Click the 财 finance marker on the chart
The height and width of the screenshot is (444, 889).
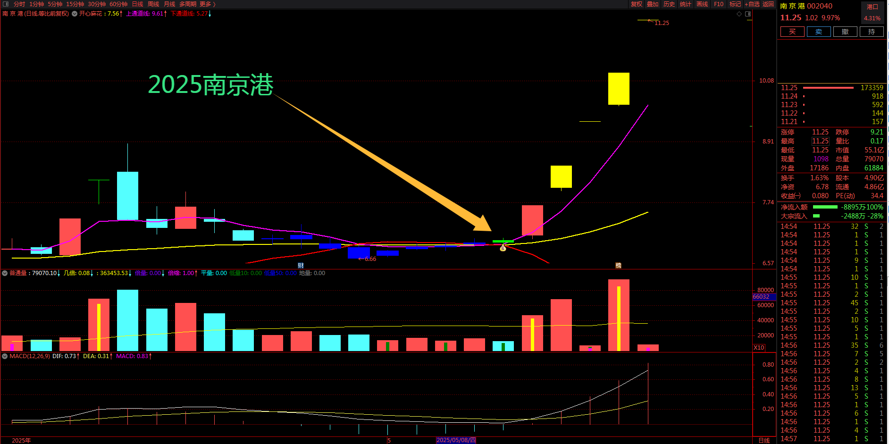(301, 266)
